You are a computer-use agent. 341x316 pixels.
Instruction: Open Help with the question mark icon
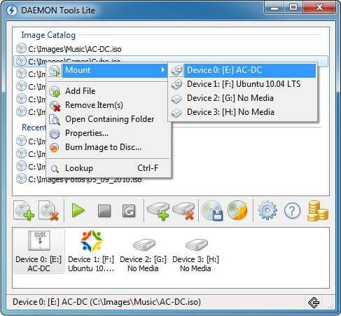click(x=292, y=211)
